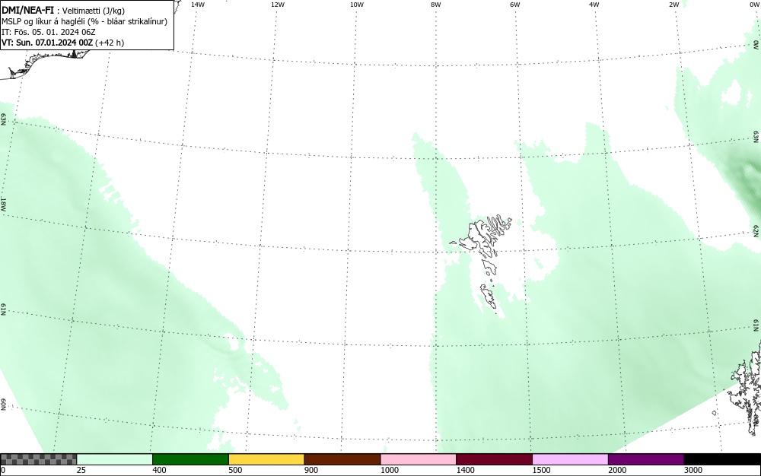This screenshot has width=761, height=476.
Task: Click the brown 900–1000 legend swatch
Action: point(342,459)
